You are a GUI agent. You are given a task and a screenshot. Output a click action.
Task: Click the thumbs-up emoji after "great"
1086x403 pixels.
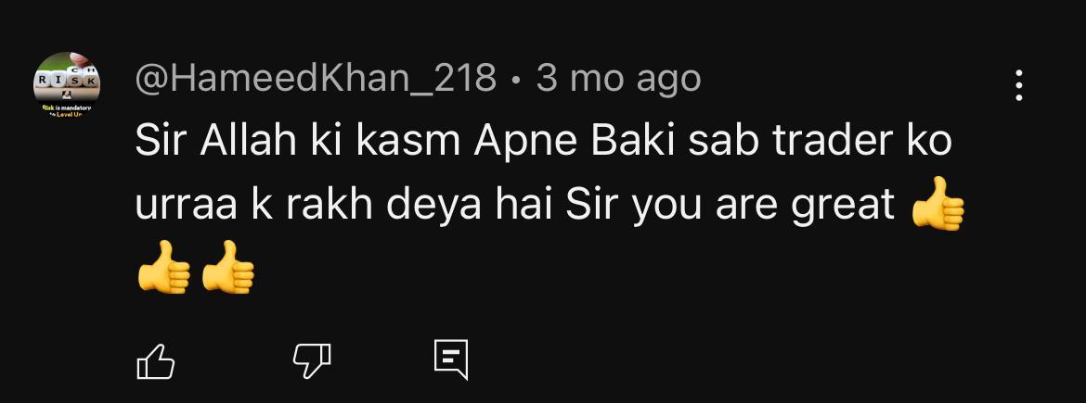tap(937, 203)
